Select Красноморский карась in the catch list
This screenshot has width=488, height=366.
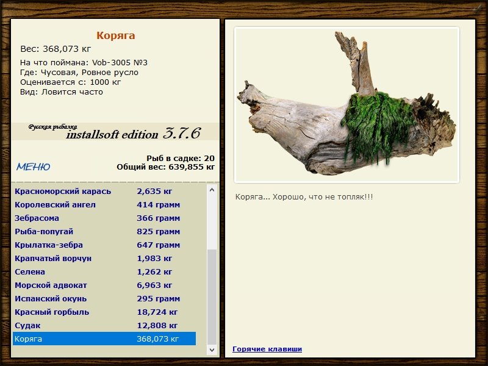tap(104, 192)
